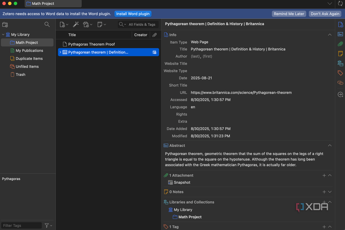Click the Sync with zotero.org icon
Image resolution: width=345 pixels, height=230 pixels.
(x=340, y=4)
